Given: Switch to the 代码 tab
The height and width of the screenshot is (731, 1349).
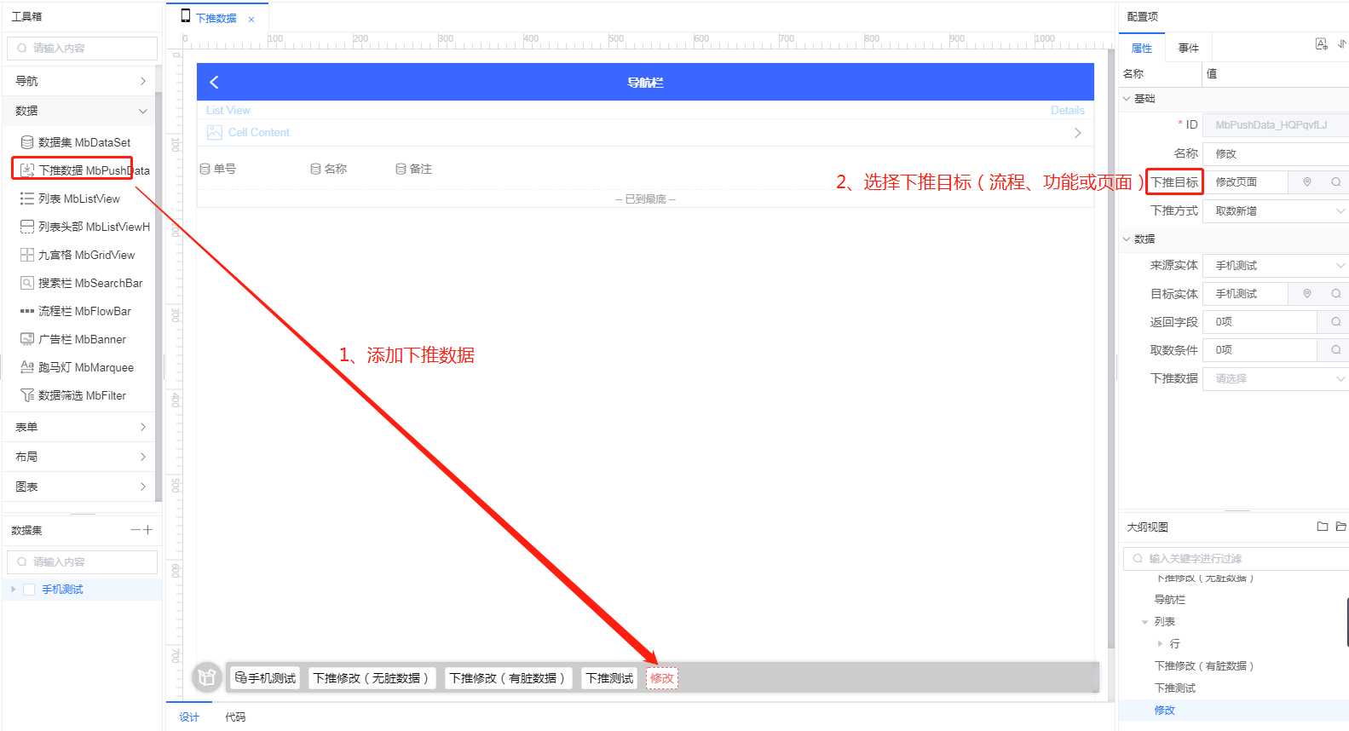Looking at the screenshot, I should 235,717.
